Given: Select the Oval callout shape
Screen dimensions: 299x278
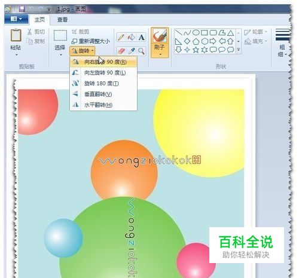Looking at the screenshot, I should [x=222, y=50].
